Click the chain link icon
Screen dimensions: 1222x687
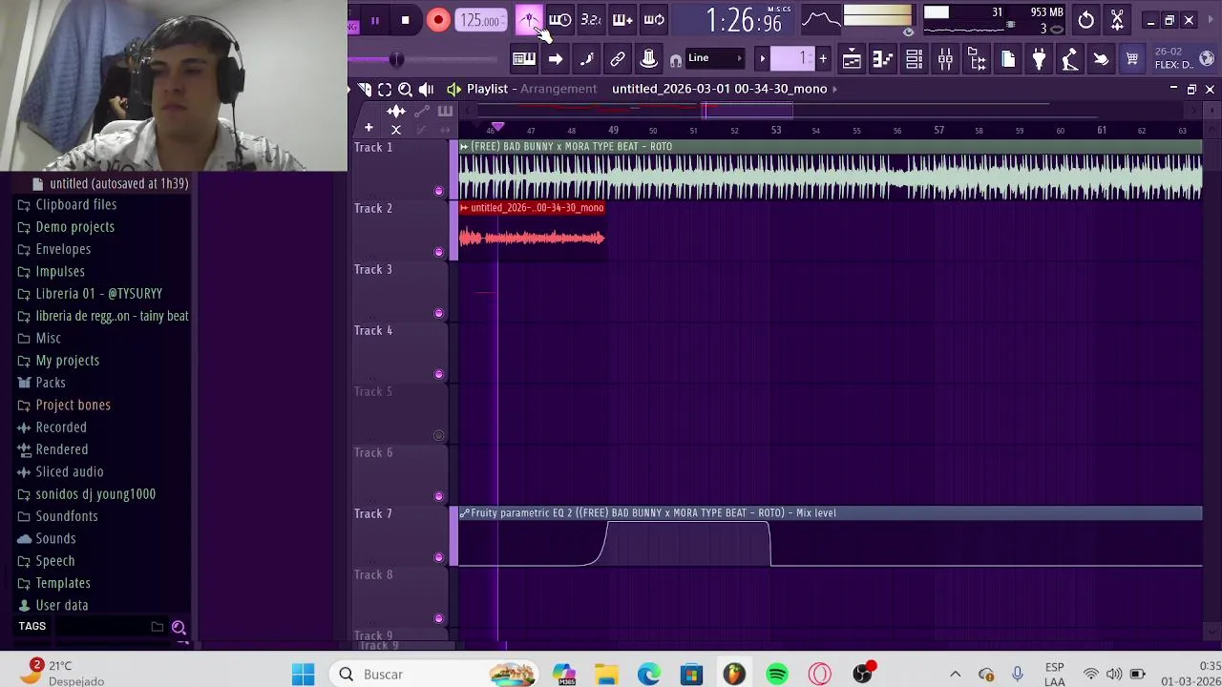pos(618,59)
